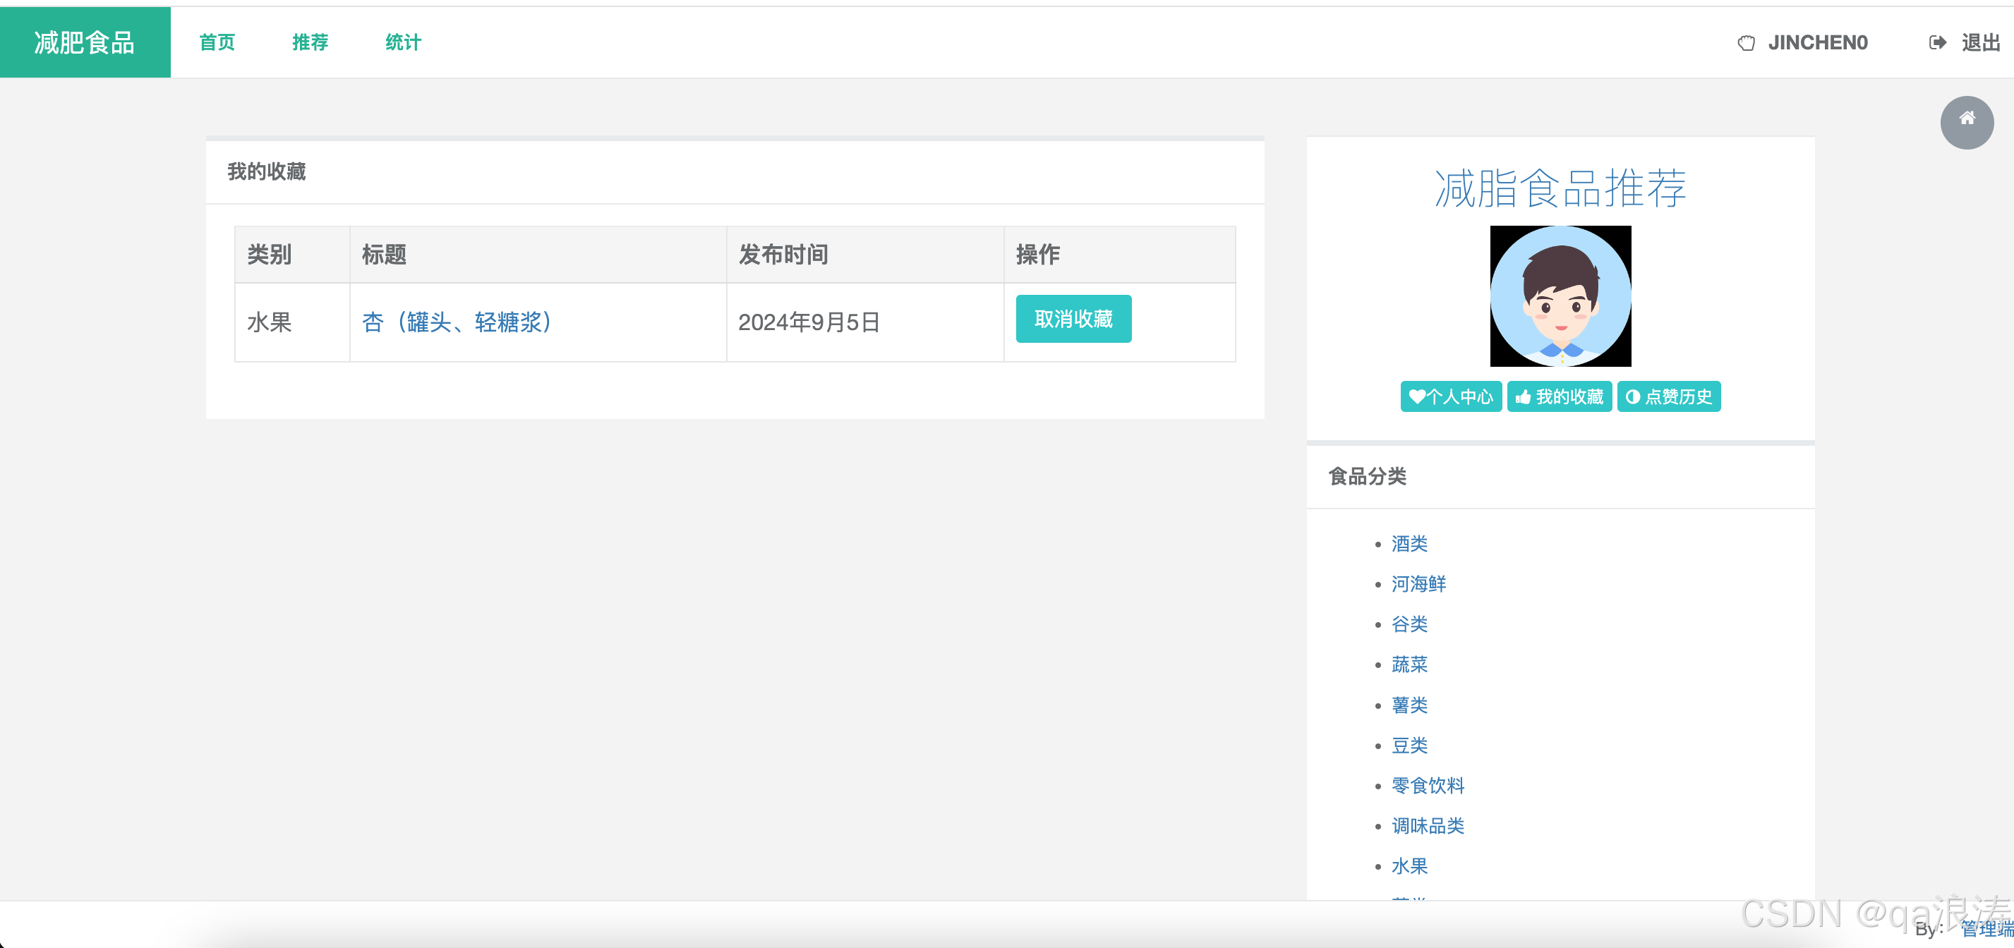Click the 取消收藏 button
The image size is (2014, 948).
coord(1073,319)
